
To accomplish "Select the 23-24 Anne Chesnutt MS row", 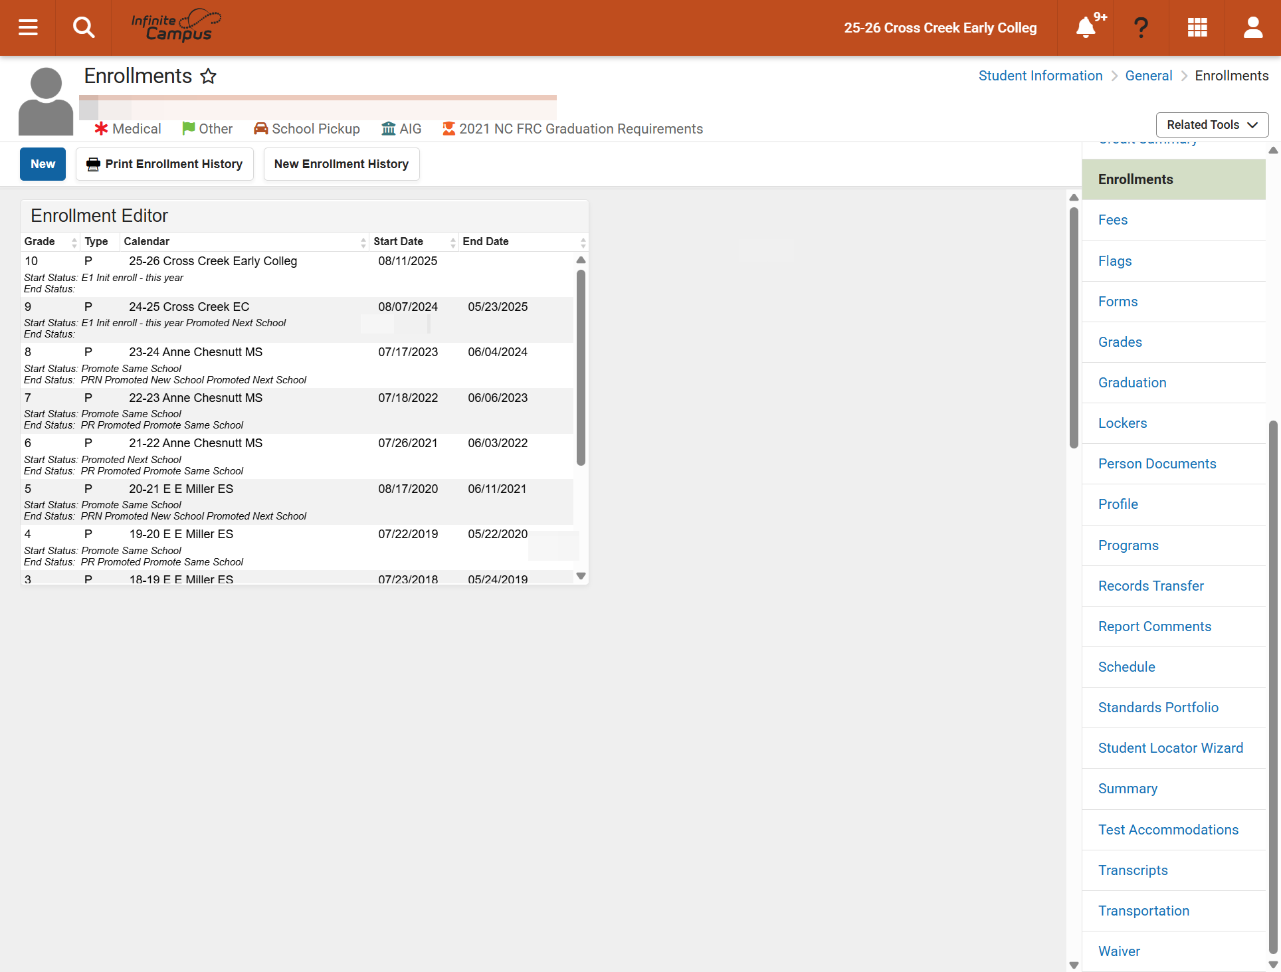I will [x=297, y=365].
